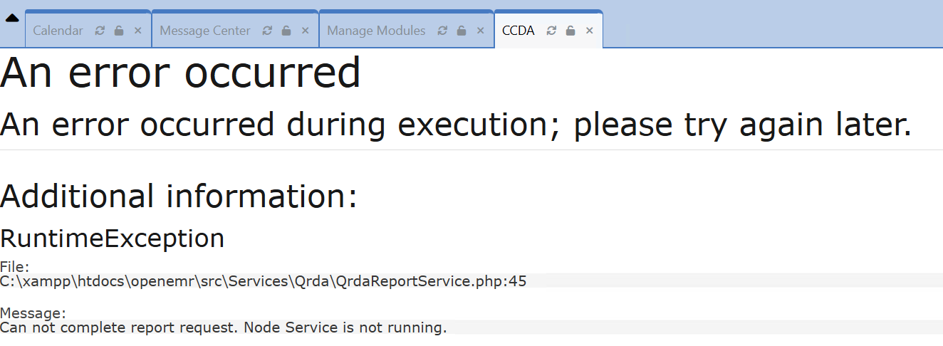
Task: Collapse menu with the up arrow
Action: tap(12, 18)
